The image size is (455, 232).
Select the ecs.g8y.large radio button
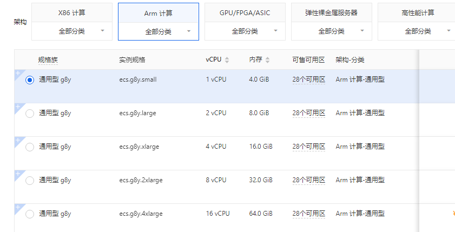[x=30, y=114]
